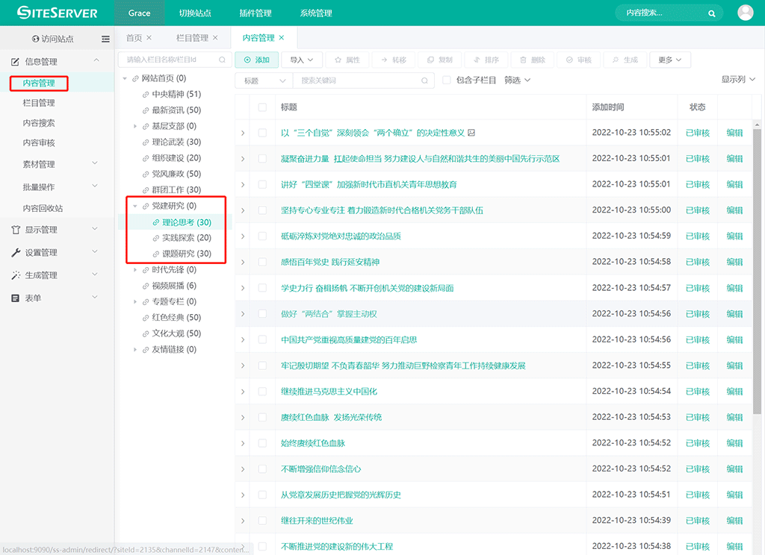Click the search magnifier in top search bar
765x555 pixels.
pyautogui.click(x=712, y=13)
